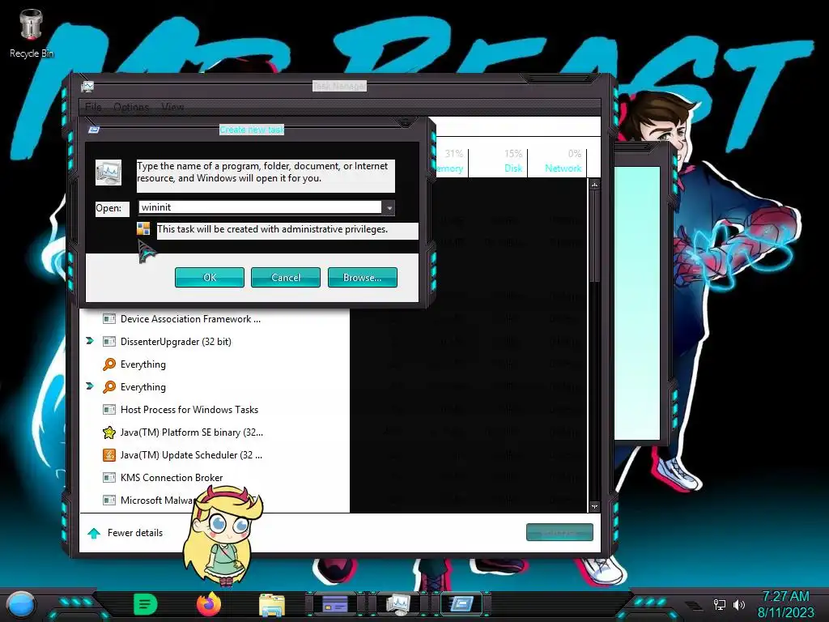Open the Open field history dropdown
The image size is (829, 622).
[389, 208]
